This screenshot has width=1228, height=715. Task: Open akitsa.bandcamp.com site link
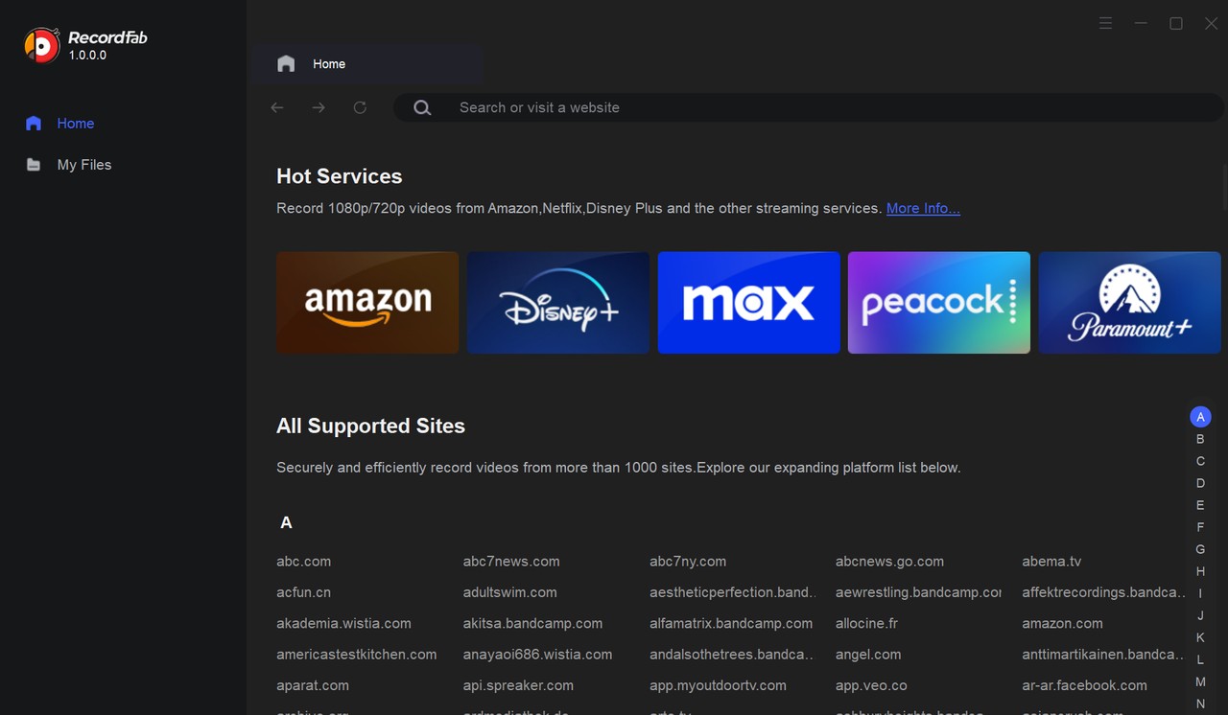pyautogui.click(x=532, y=623)
